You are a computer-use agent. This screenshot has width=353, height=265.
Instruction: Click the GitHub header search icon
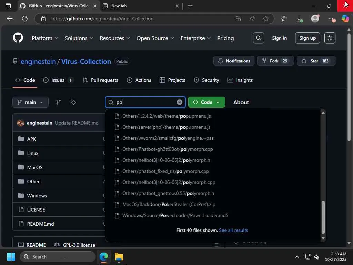coord(258,38)
